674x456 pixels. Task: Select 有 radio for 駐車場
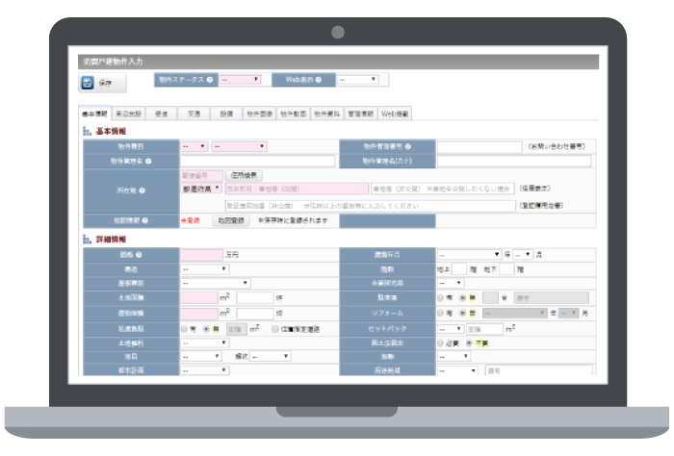[440, 297]
